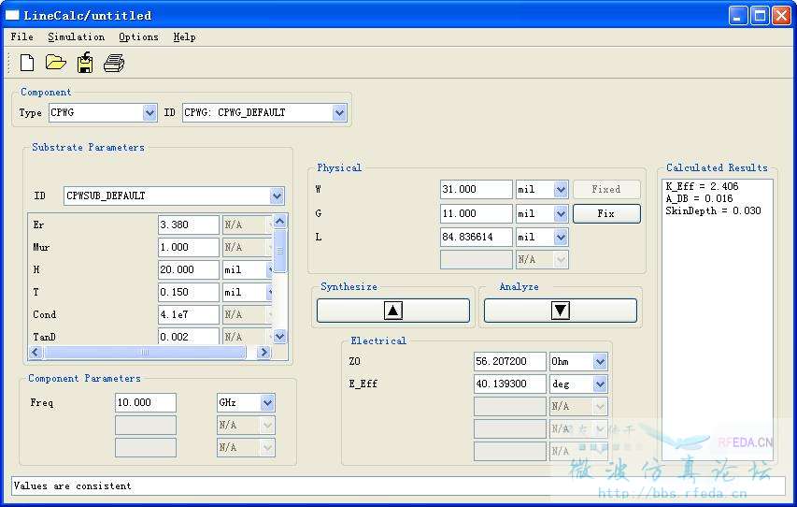The image size is (797, 507).
Task: Click the Mur value field 1.000
Action: [189, 247]
